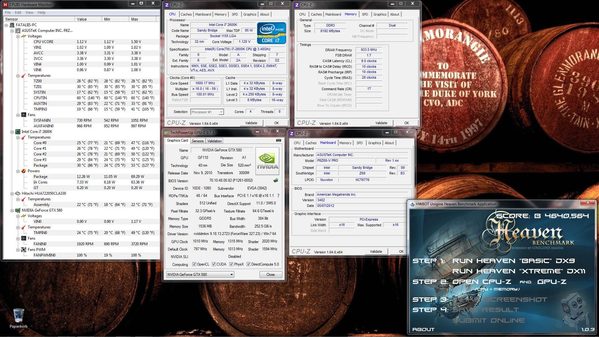599x337 pixels.
Task: Click the GPU-Z window title icon
Action: click(x=167, y=133)
